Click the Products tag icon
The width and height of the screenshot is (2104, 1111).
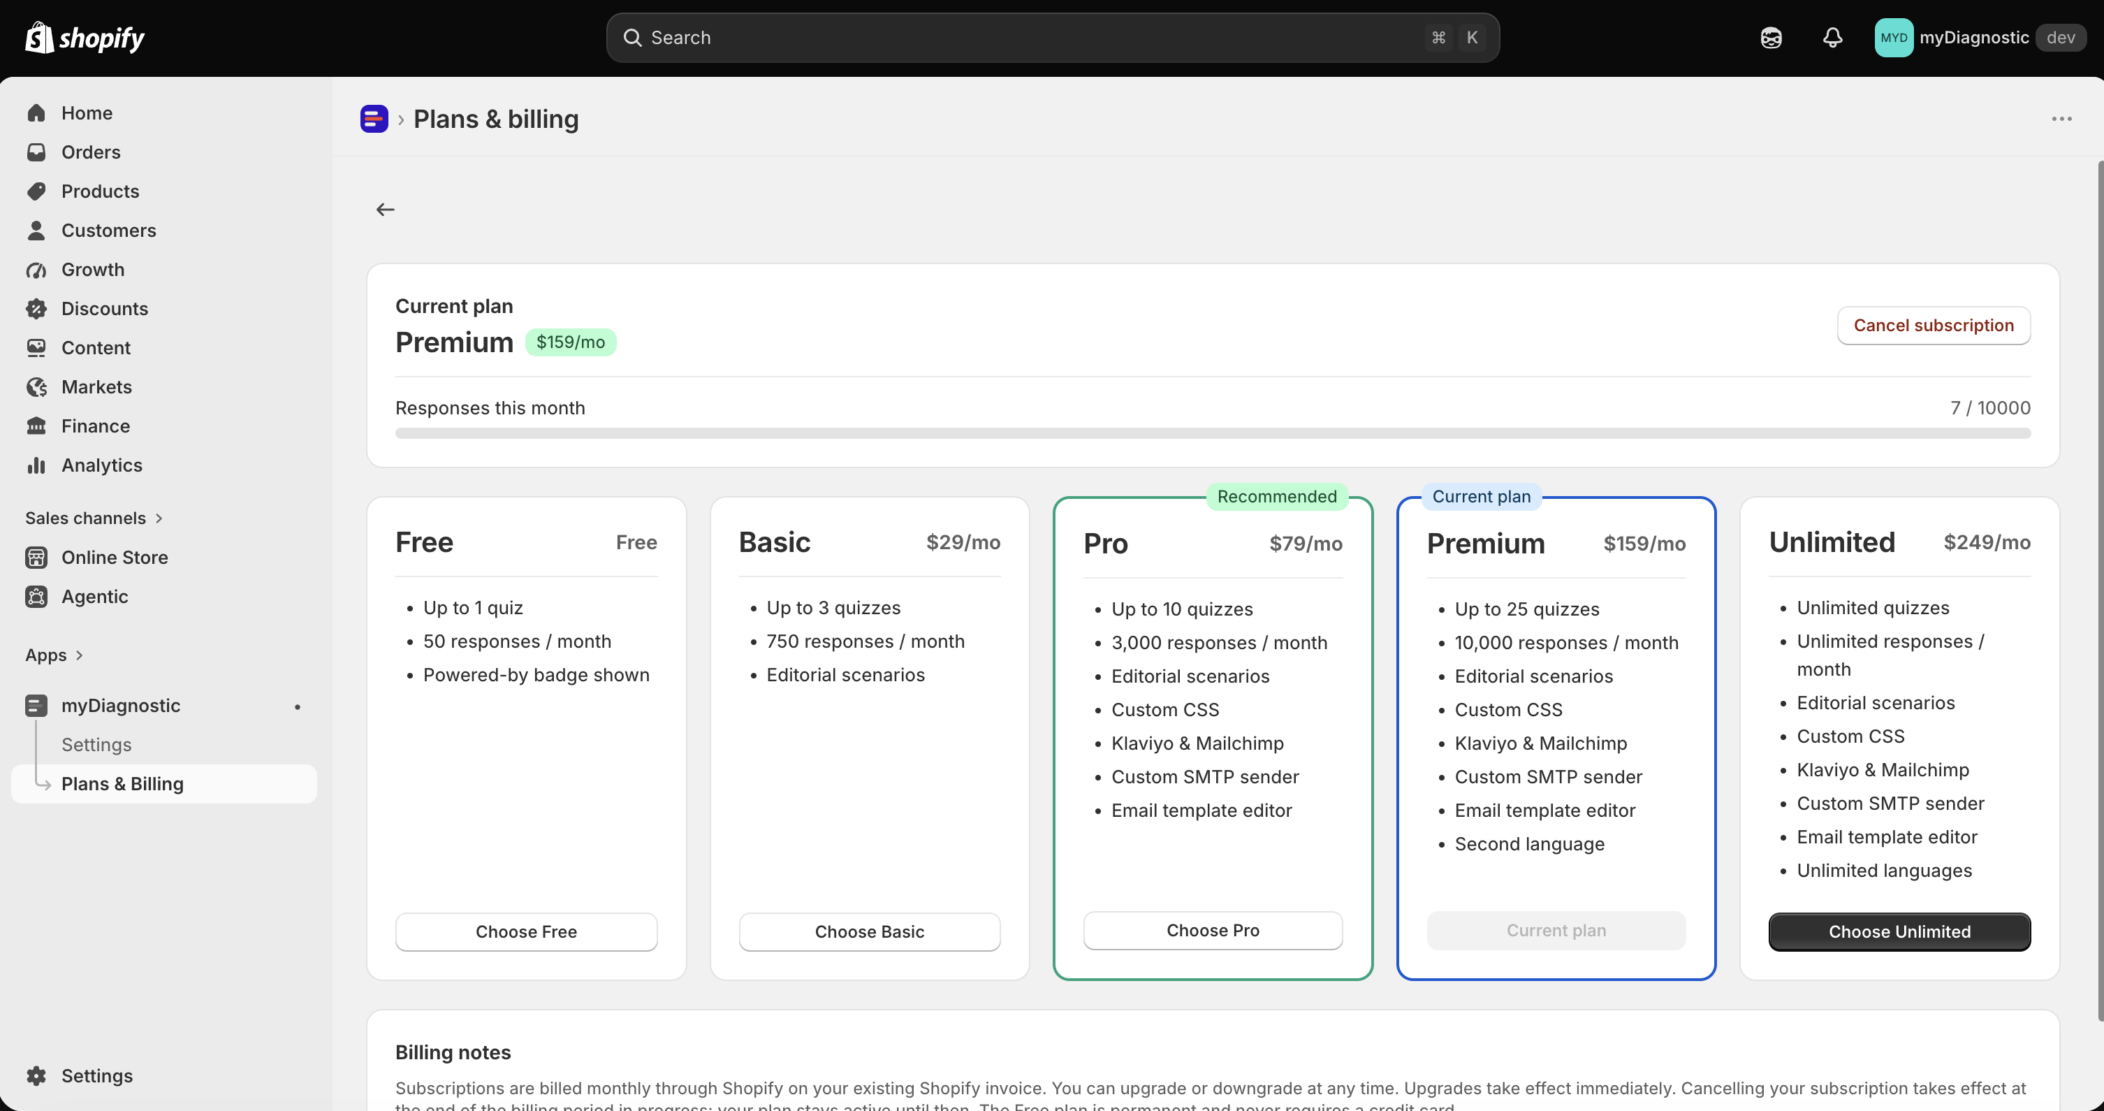(x=36, y=191)
